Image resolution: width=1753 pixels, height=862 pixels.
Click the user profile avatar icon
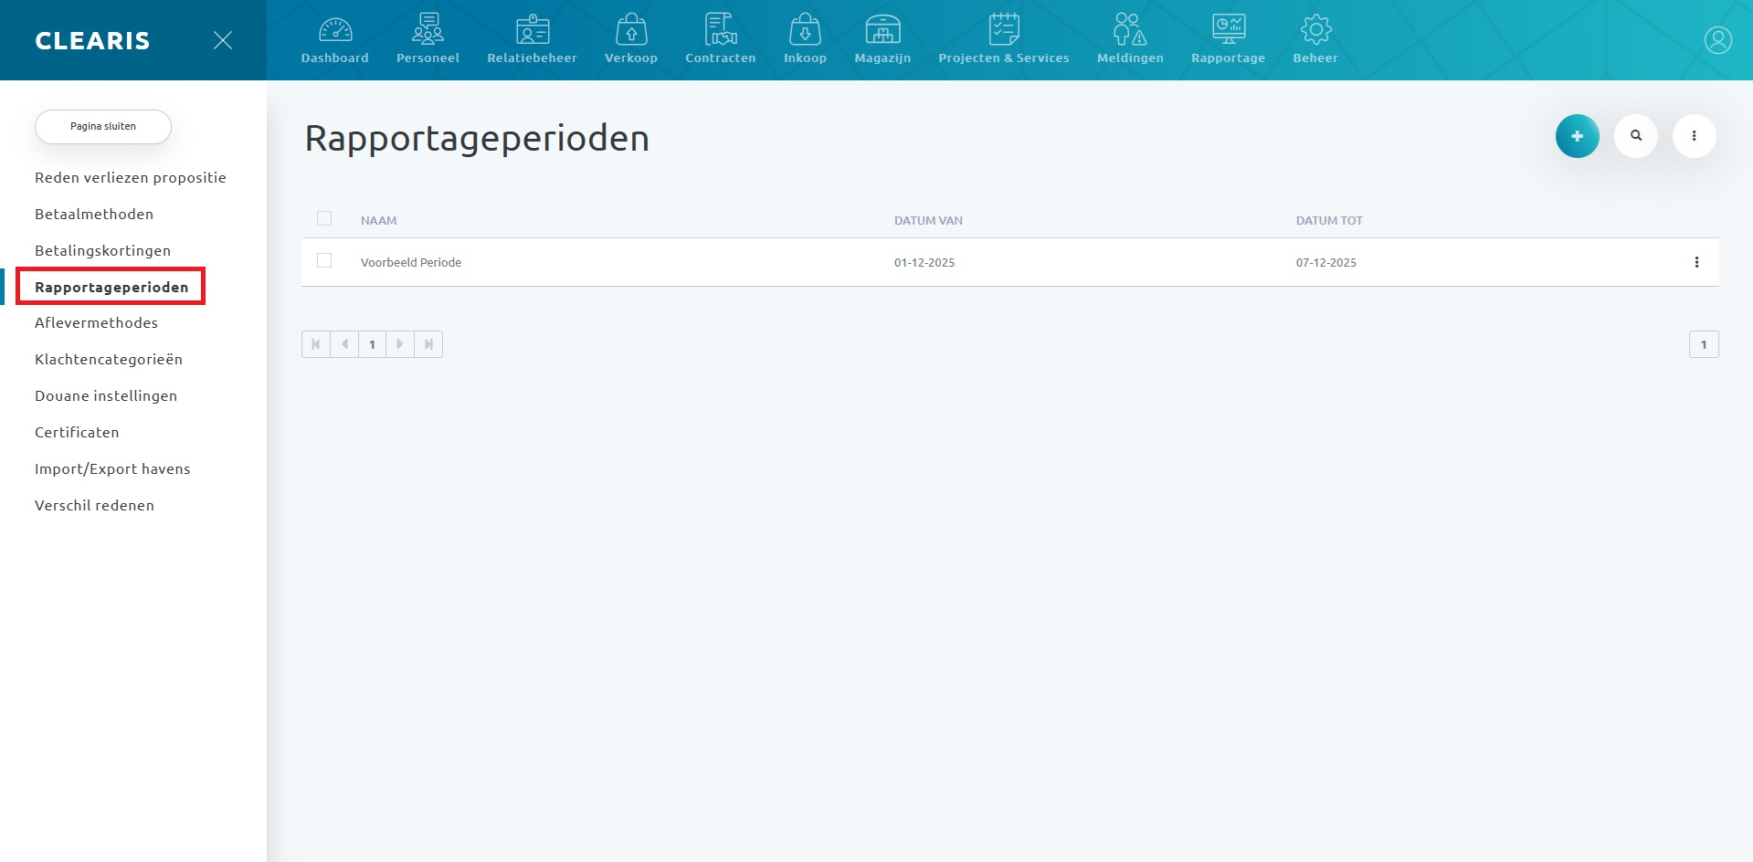click(1717, 40)
